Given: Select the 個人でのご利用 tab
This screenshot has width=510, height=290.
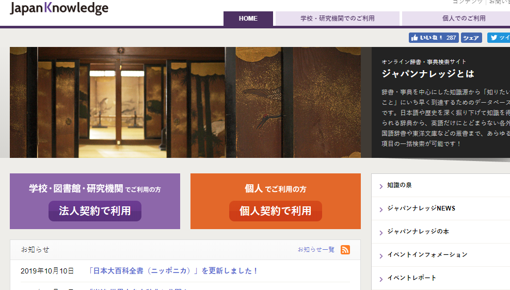Looking at the screenshot, I should pyautogui.click(x=456, y=19).
